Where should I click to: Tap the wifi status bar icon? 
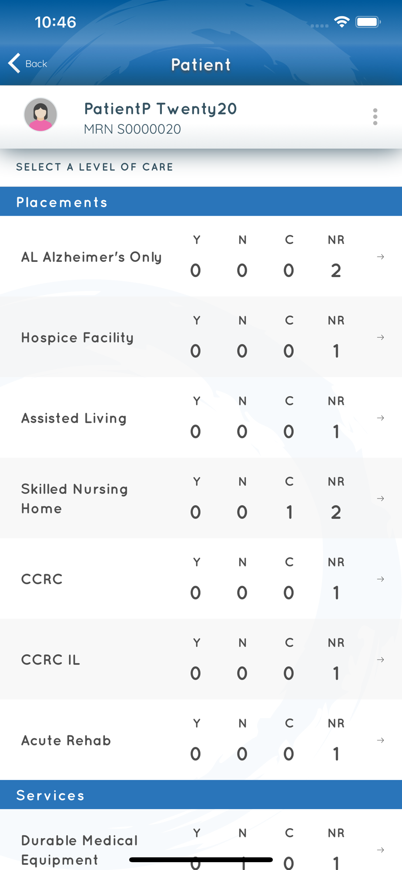[342, 22]
